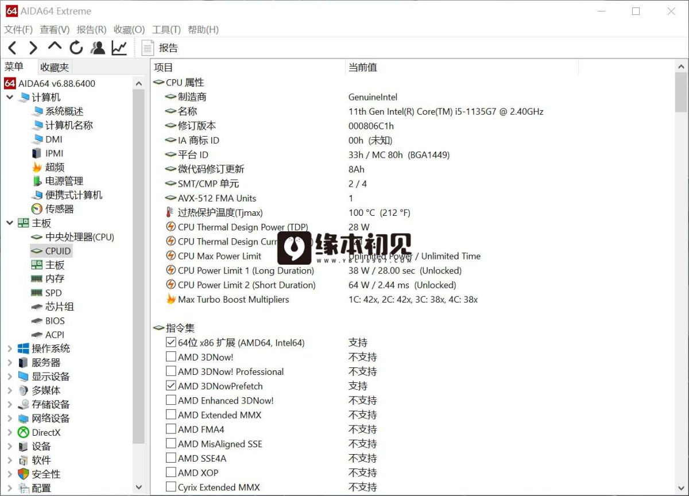This screenshot has height=496, width=689.
Task: Click the AIDA64 v6.88.6400 root node
Action: click(x=49, y=83)
